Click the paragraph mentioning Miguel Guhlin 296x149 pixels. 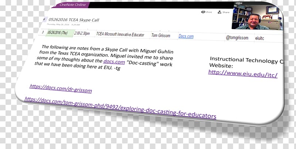pos(104,58)
